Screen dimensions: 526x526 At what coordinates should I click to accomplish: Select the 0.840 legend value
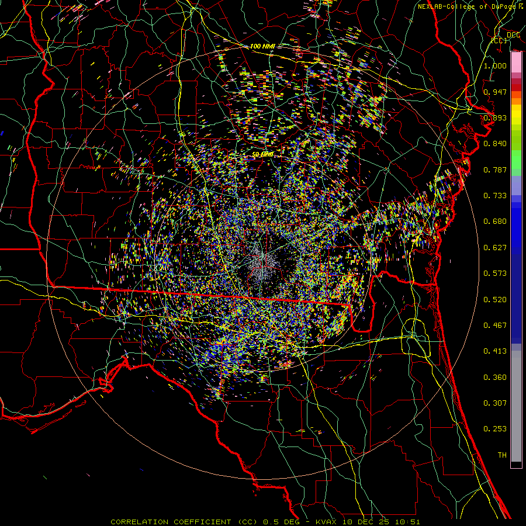point(495,144)
